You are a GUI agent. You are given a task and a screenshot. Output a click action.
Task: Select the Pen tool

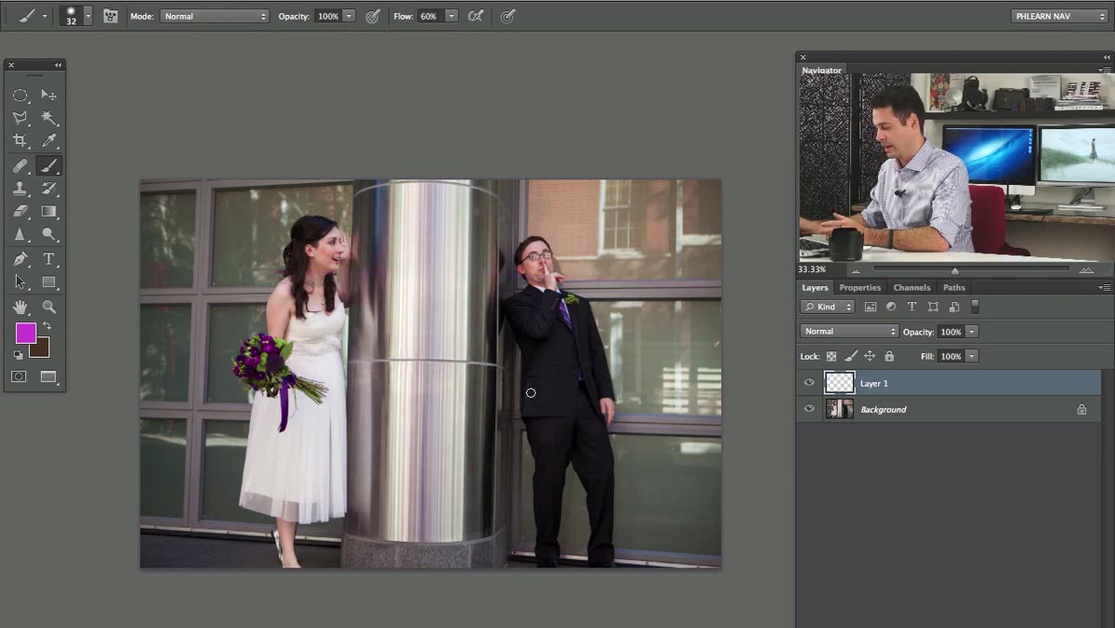tap(20, 259)
